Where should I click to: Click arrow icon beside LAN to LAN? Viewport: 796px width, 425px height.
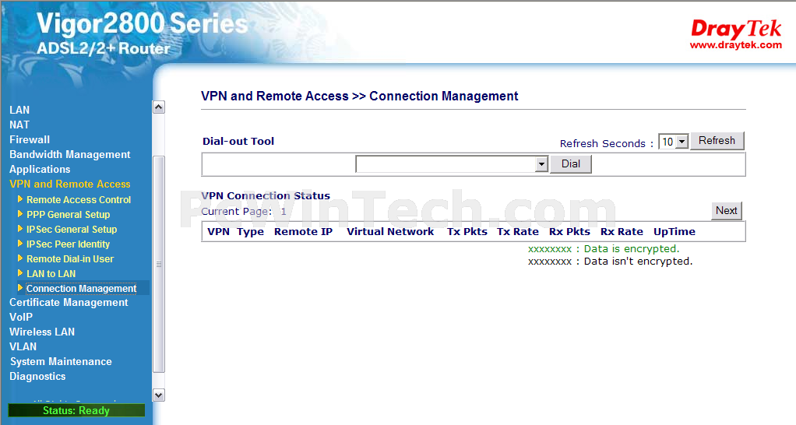[x=20, y=273]
